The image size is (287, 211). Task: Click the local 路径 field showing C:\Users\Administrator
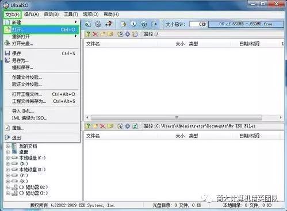tap(220, 126)
